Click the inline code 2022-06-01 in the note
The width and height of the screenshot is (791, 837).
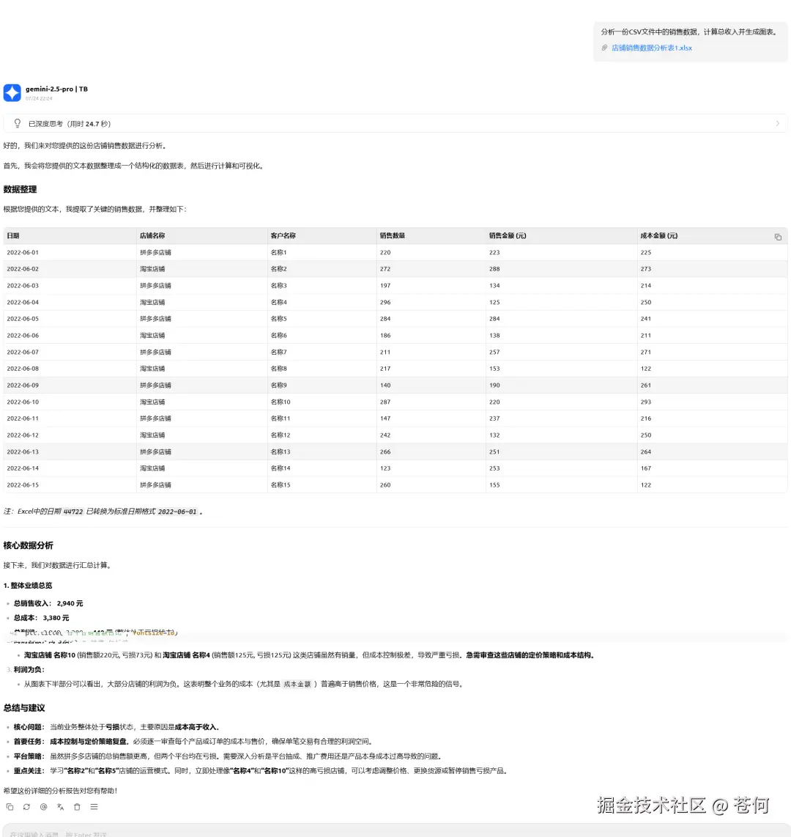click(x=178, y=512)
